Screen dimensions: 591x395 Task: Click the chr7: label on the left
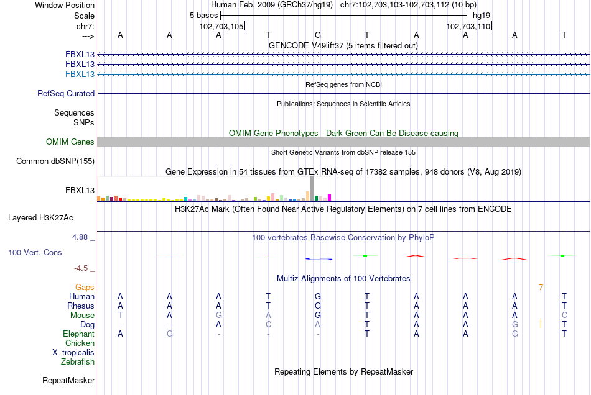point(86,26)
